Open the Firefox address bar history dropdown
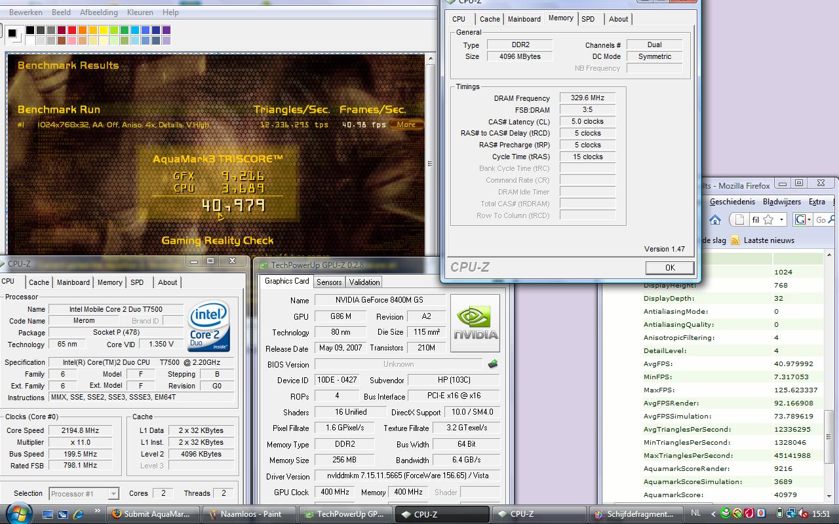Viewport: 839px width, 524px height. 781,220
